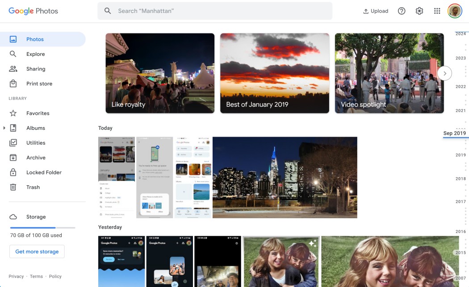Open first Today screenshot thumbnail
Viewport: 469px width, 287px height.
pos(117,178)
